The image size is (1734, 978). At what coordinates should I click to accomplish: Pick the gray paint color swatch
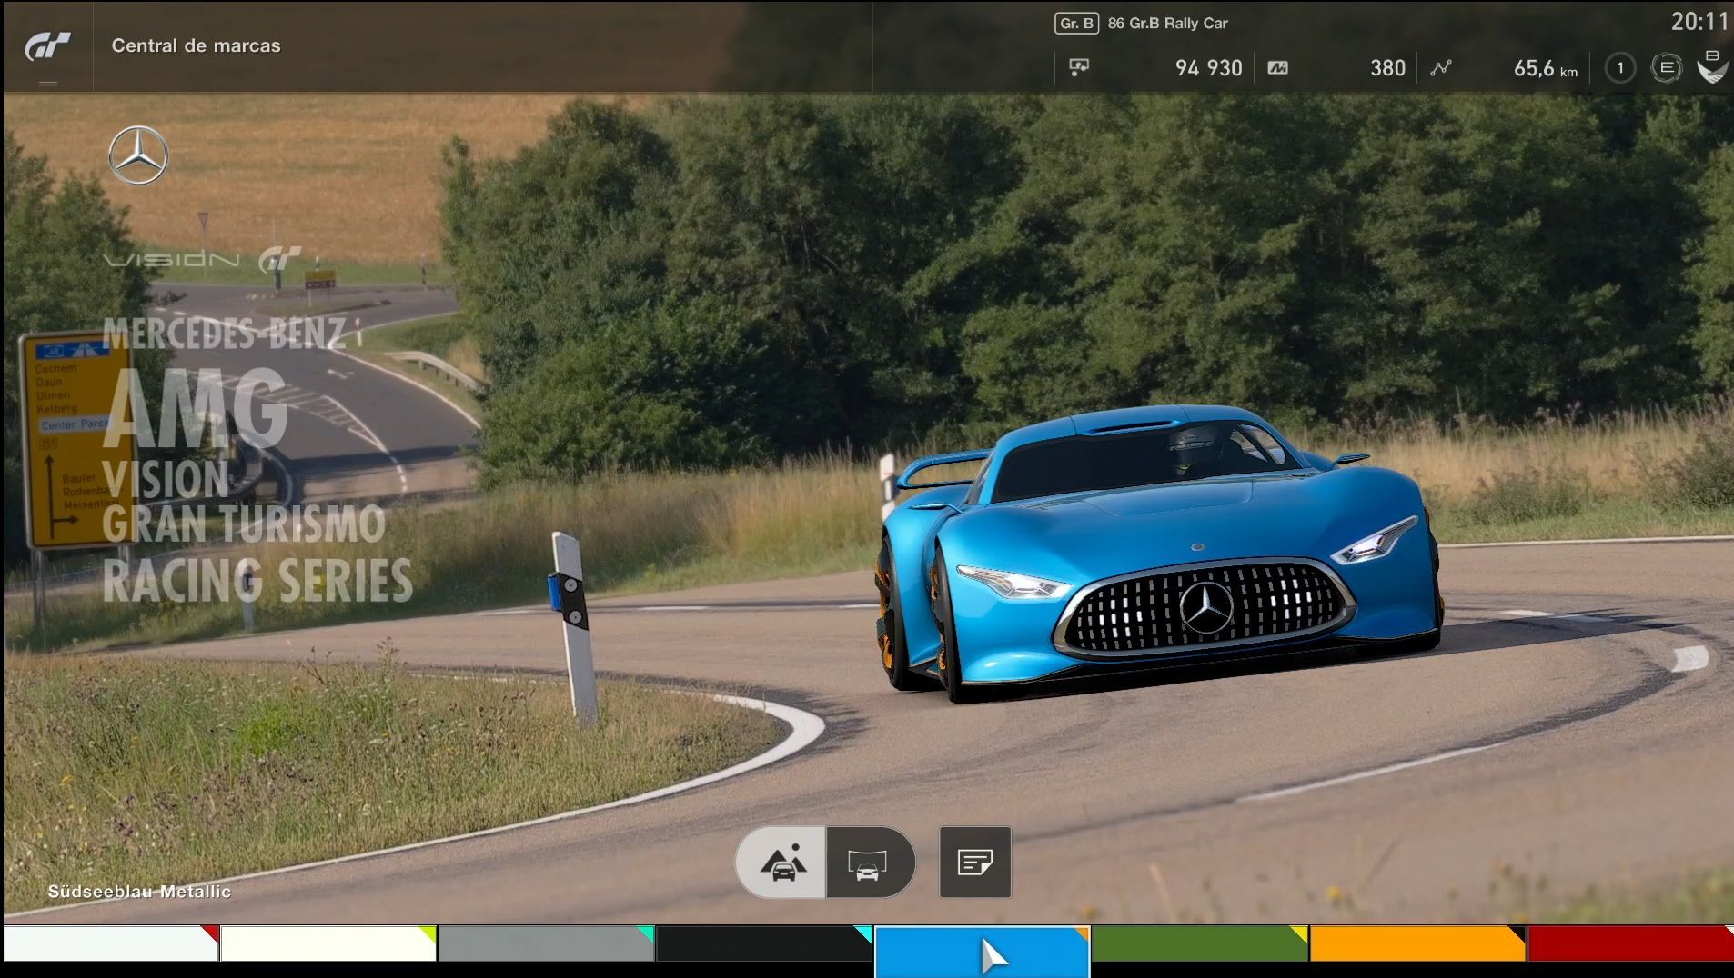(545, 943)
